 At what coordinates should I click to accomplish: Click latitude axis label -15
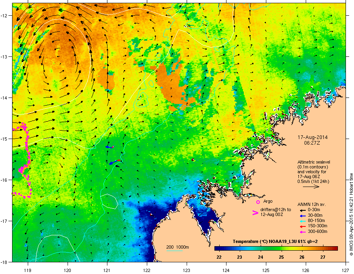pos(4,139)
